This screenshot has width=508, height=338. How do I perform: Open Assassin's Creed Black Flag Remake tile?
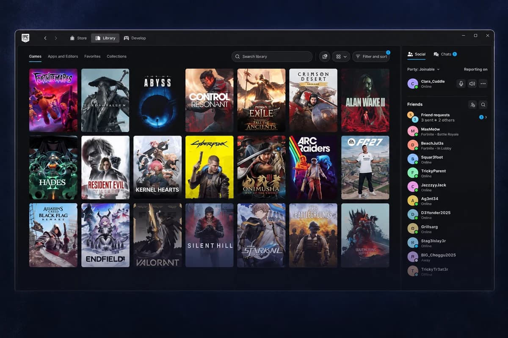(x=53, y=235)
